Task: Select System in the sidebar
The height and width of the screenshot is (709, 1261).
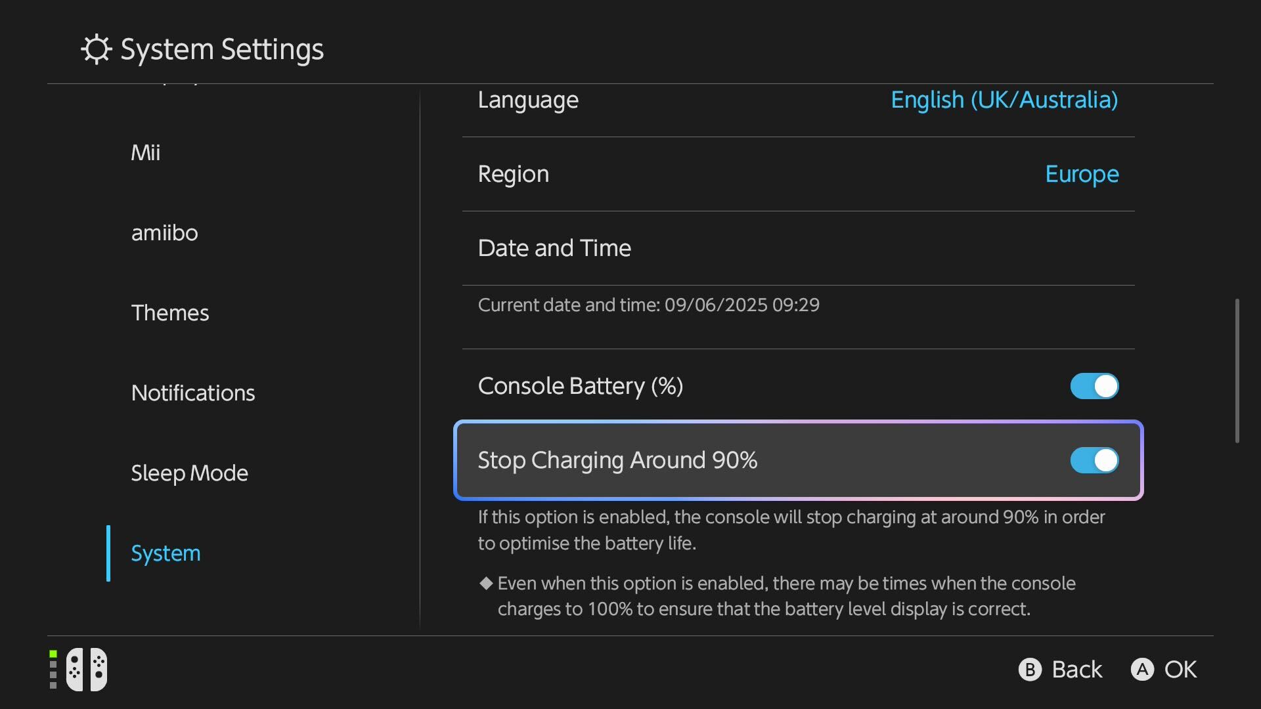Action: pos(166,553)
